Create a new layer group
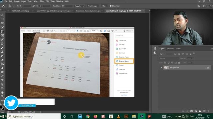This screenshot has width=213, height=119. click(200, 111)
